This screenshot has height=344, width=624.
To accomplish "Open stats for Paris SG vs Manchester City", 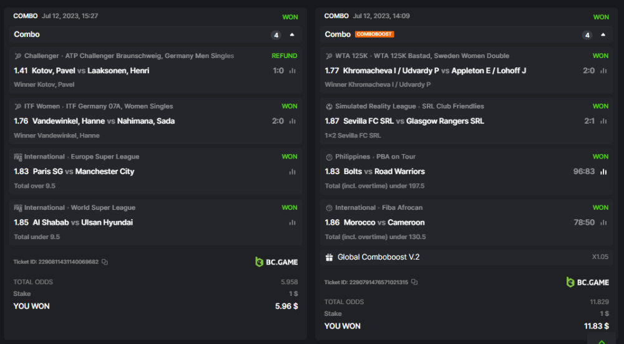I will (292, 172).
